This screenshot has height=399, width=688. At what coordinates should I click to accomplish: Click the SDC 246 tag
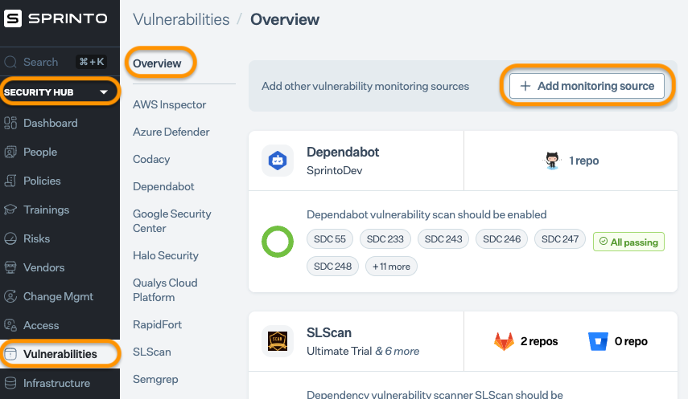(501, 239)
